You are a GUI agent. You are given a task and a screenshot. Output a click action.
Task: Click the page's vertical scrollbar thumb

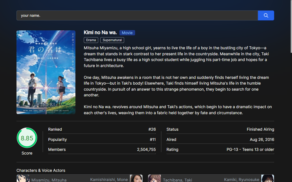point(291,26)
